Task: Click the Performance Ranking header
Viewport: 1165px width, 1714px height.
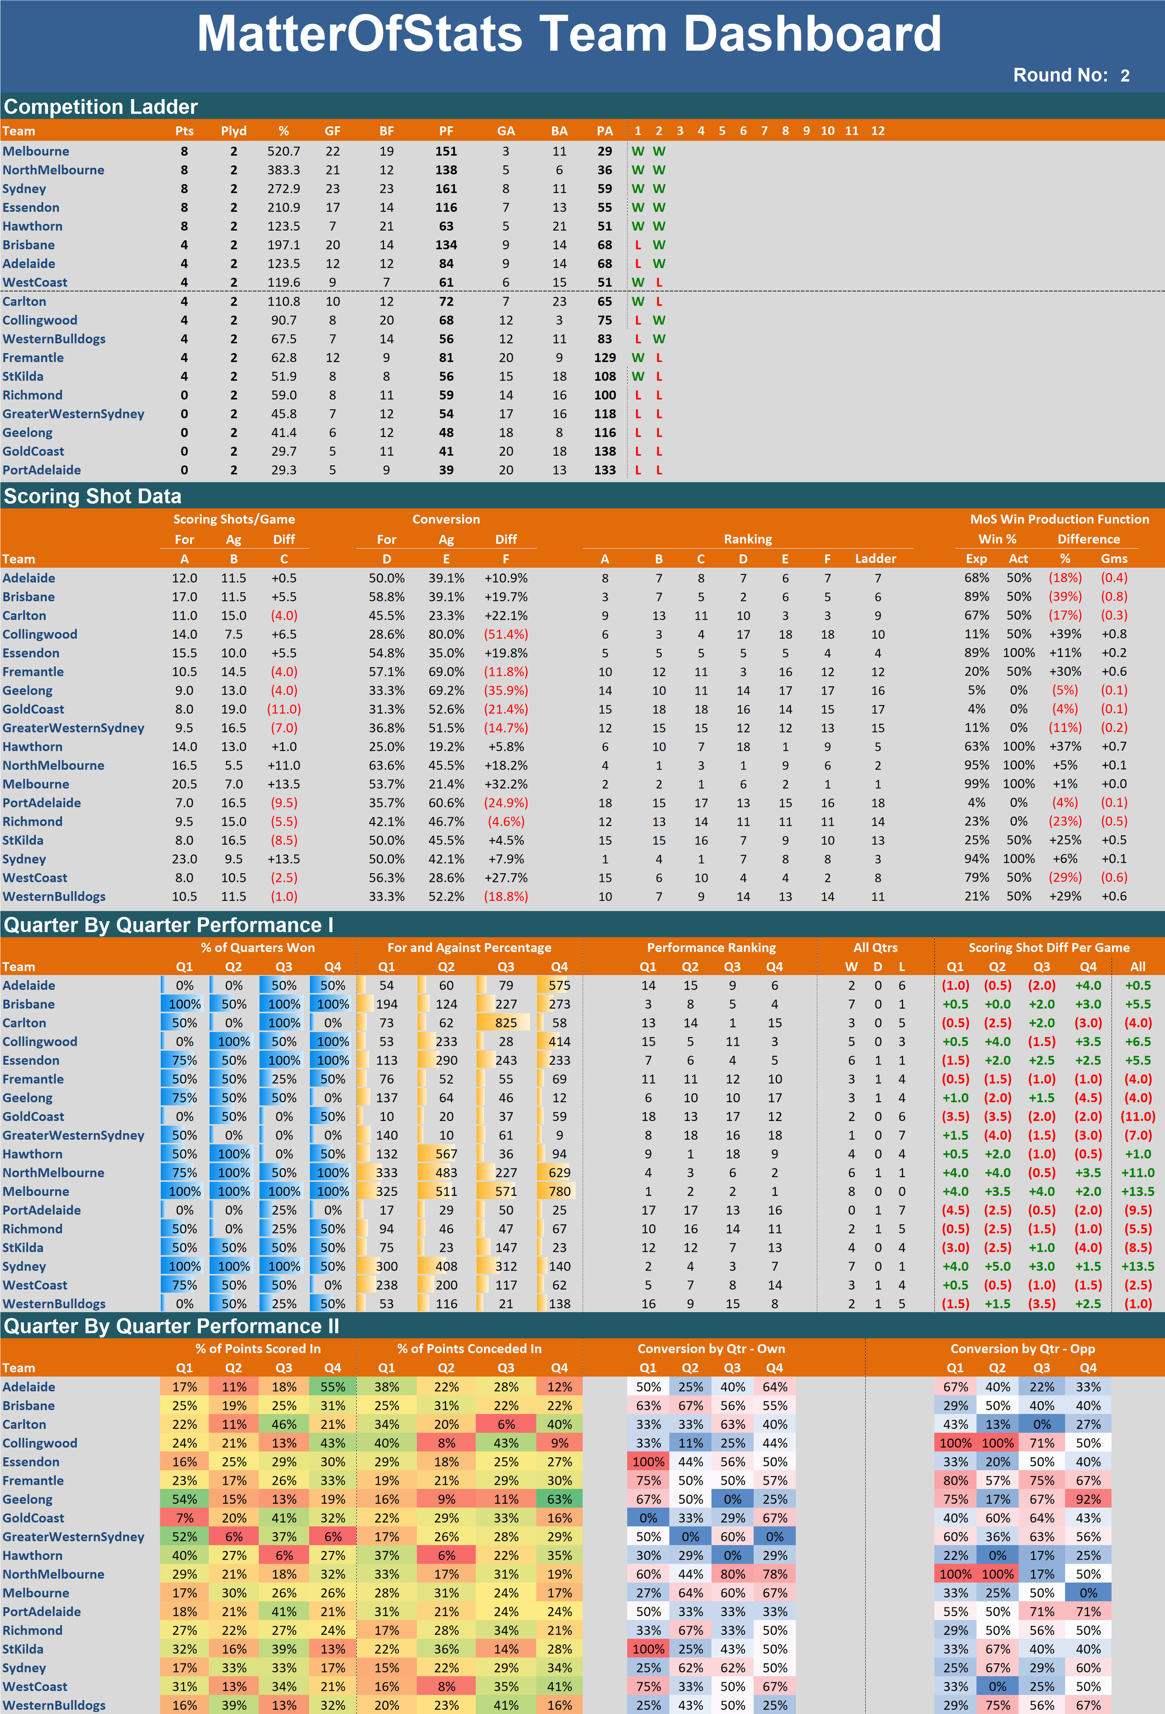Action: [x=711, y=948]
